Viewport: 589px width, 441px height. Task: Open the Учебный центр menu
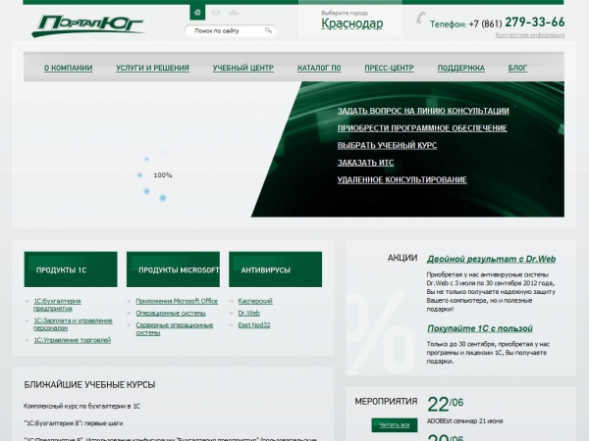[x=243, y=69]
